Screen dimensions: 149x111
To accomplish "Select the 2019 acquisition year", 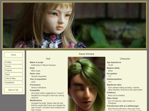I will [x=33, y=82].
